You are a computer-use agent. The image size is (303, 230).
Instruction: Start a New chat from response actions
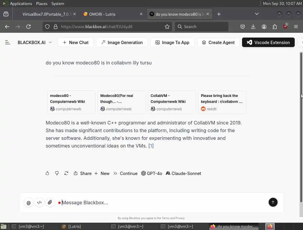click(x=102, y=174)
